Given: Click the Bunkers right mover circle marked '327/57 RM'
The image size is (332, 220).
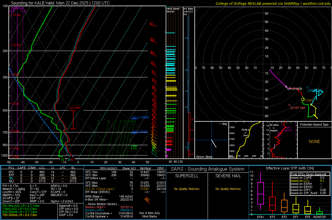Looking at the screenshot, I should tap(290, 105).
